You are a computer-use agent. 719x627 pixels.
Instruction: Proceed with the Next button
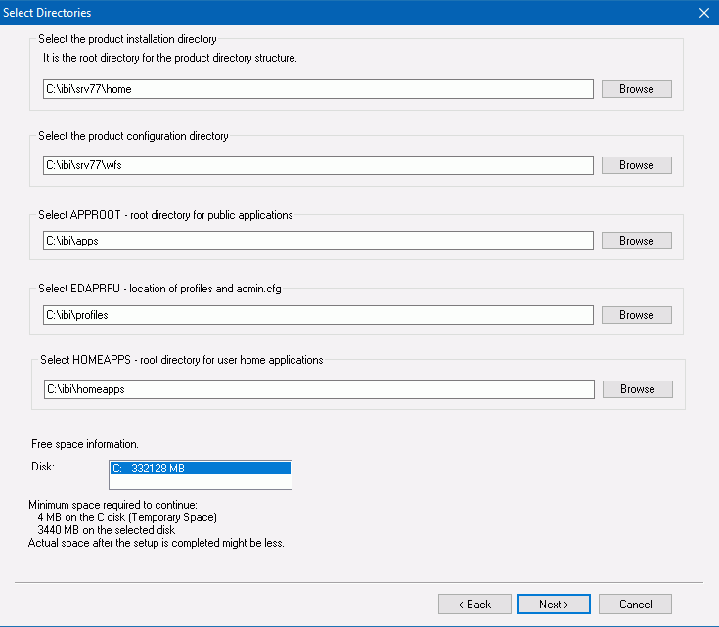click(x=554, y=605)
